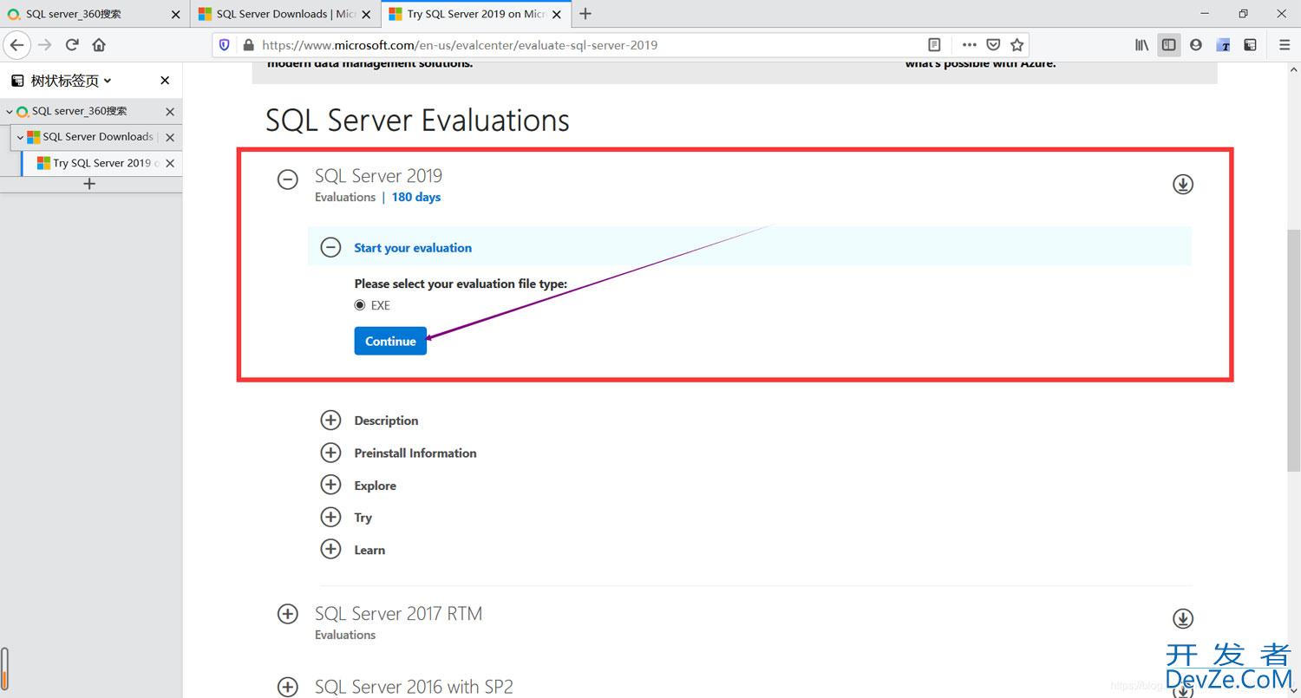Viewport: 1301px width, 698px height.
Task: Select Try SQL Server 2019 browser tab
Action: pyautogui.click(x=476, y=14)
